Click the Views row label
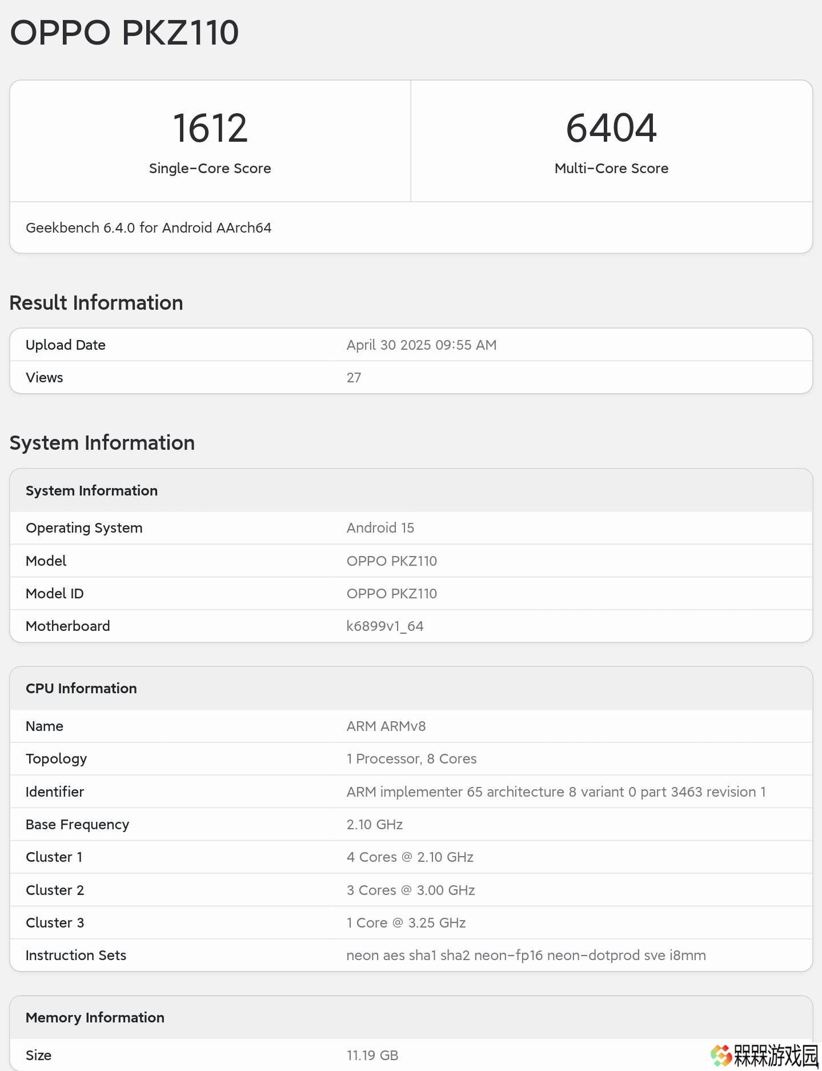Viewport: 822px width, 1071px height. (x=45, y=378)
